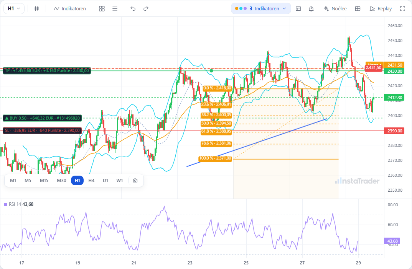This screenshot has width=412, height=269.
Task: Open the Noélee assistant
Action: (335, 9)
